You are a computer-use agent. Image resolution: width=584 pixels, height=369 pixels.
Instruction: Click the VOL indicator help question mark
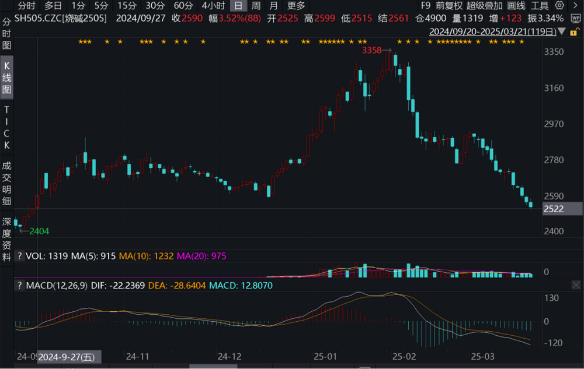[x=19, y=256]
